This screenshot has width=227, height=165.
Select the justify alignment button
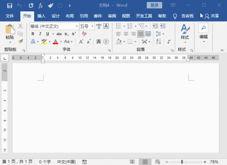[141, 34]
